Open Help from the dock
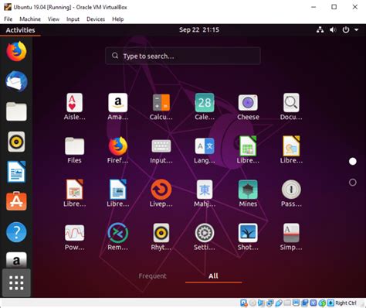This screenshot has height=308, width=366. pos(16,232)
